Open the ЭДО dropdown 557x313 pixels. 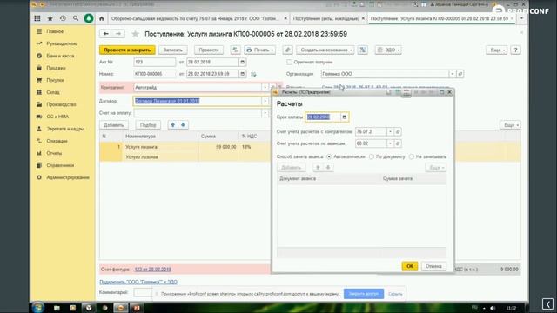388,50
